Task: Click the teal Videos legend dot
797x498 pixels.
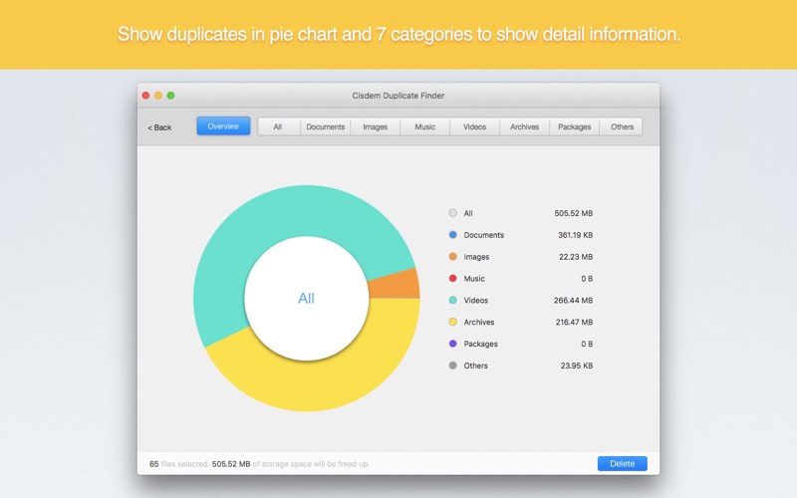Action: click(x=453, y=301)
